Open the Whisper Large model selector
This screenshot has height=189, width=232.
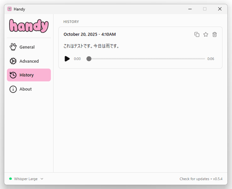tap(26, 179)
